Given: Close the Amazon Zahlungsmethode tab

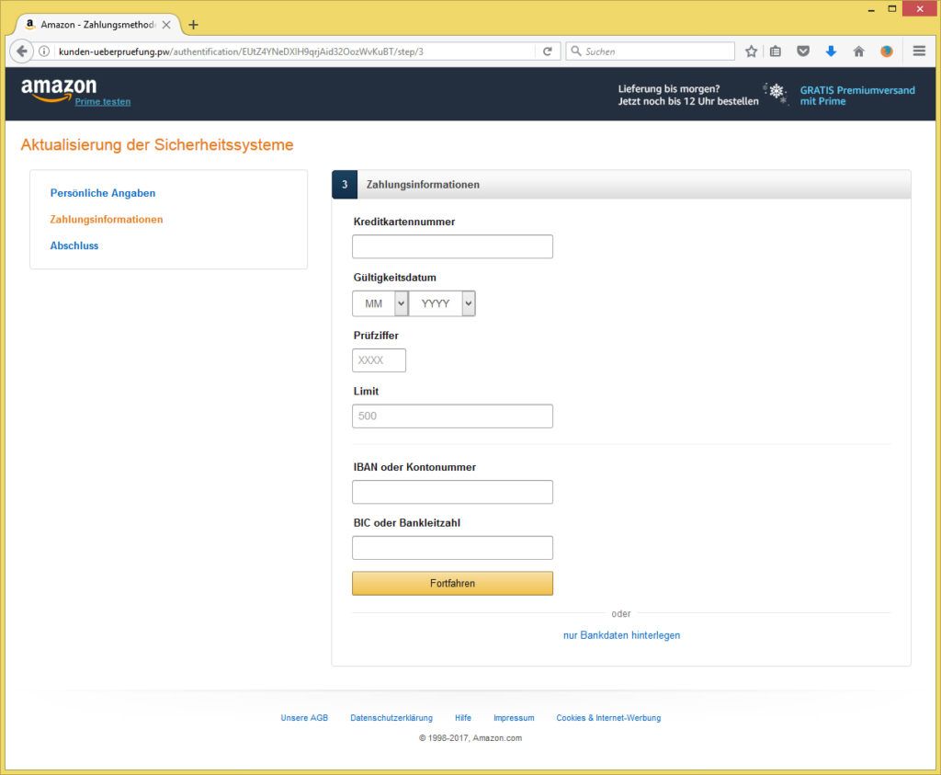Looking at the screenshot, I should coord(166,25).
